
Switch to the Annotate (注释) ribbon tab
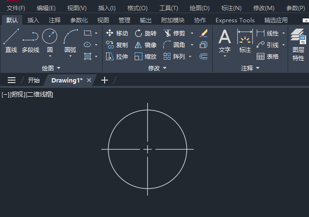[55, 20]
